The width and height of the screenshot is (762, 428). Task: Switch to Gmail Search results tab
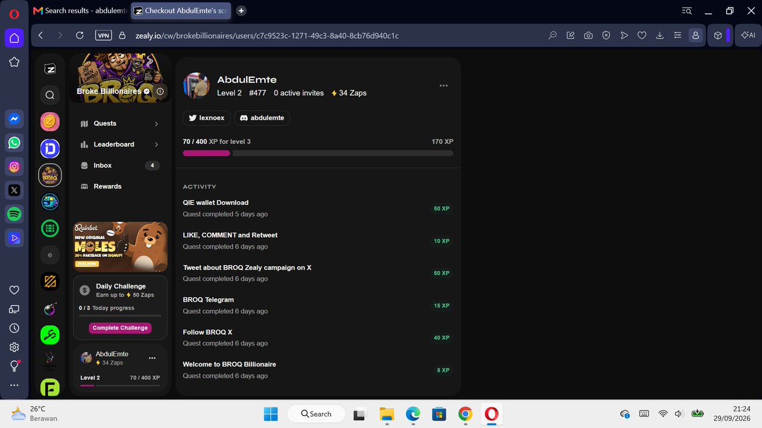click(x=79, y=11)
